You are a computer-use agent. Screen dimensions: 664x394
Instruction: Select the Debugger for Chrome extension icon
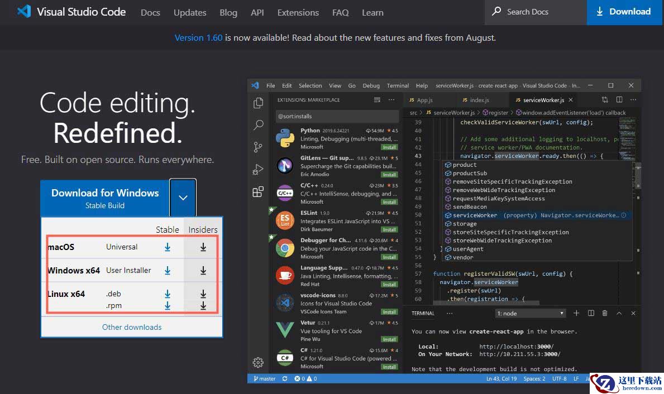(x=285, y=248)
